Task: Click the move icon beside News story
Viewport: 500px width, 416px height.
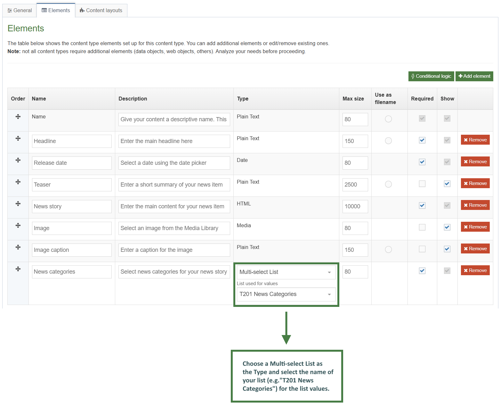Action: tap(18, 203)
